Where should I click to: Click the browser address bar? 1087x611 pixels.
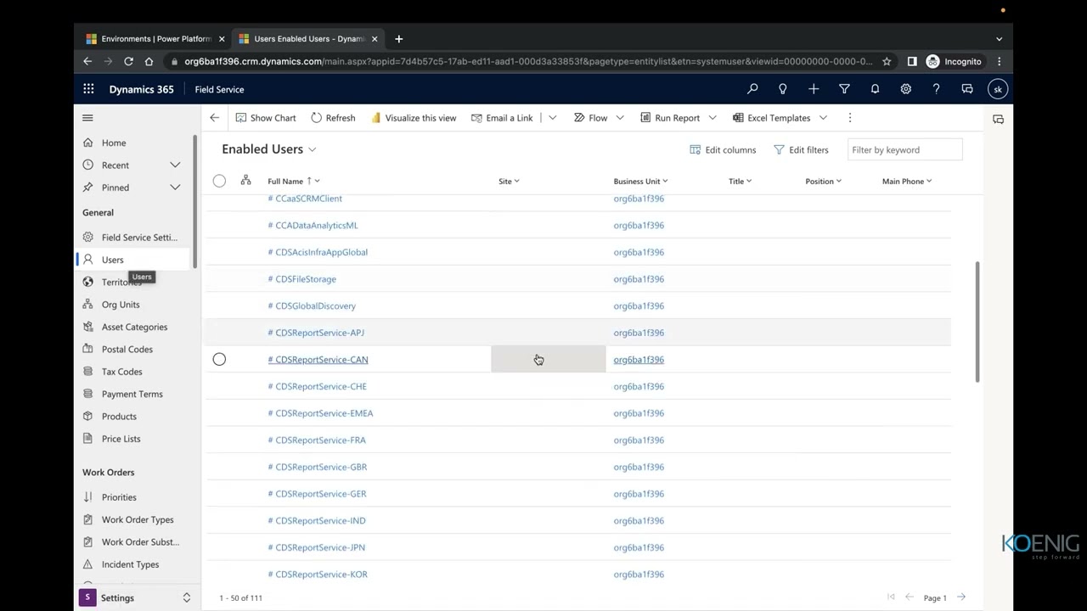coord(527,61)
